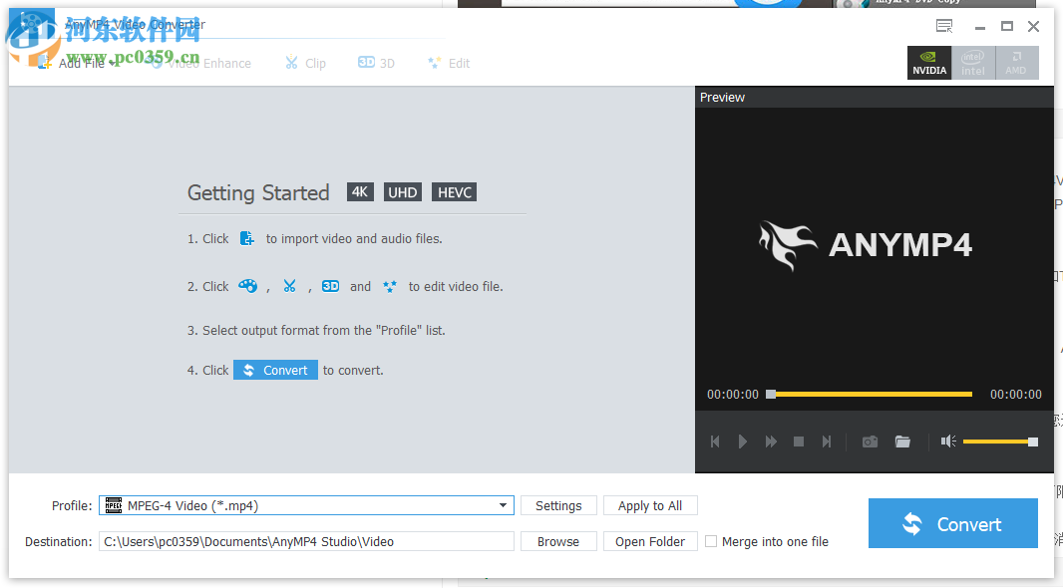Play the preview video
This screenshot has height=588, width=1063.
click(742, 441)
